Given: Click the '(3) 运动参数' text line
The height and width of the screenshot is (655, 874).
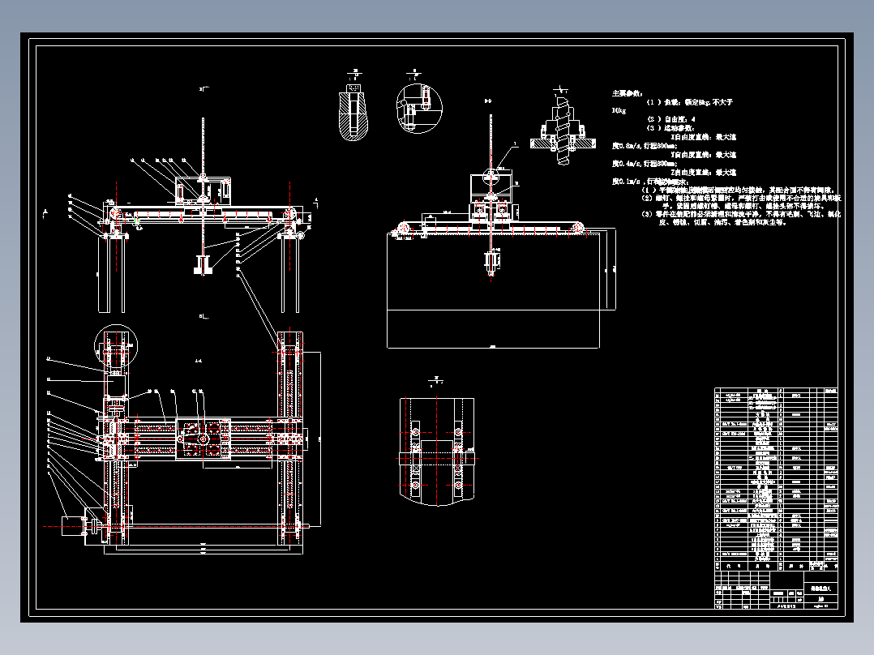Looking at the screenshot, I should (x=670, y=127).
